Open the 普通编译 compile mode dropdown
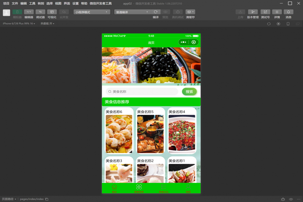The image size is (303, 202). tap(132, 12)
